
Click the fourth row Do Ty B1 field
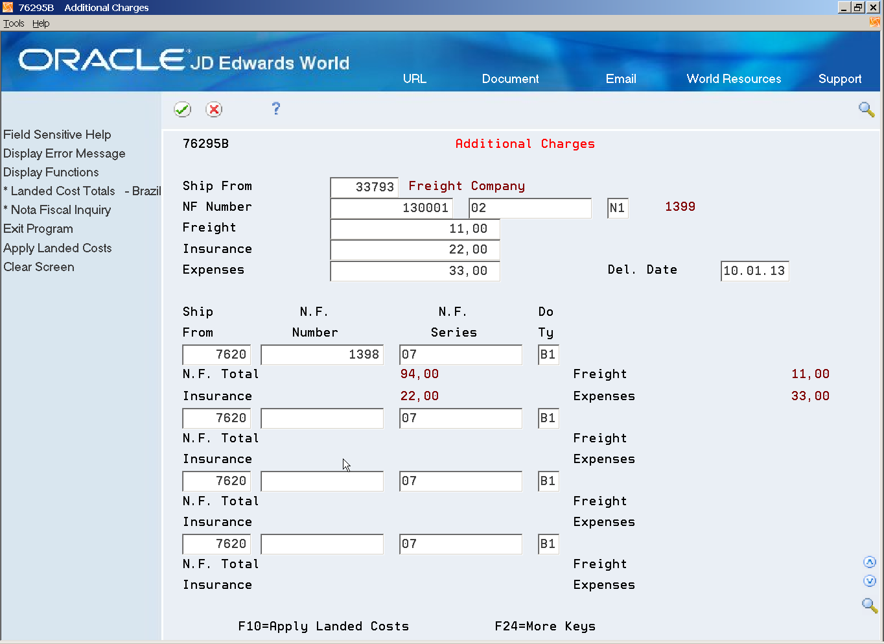pos(548,543)
